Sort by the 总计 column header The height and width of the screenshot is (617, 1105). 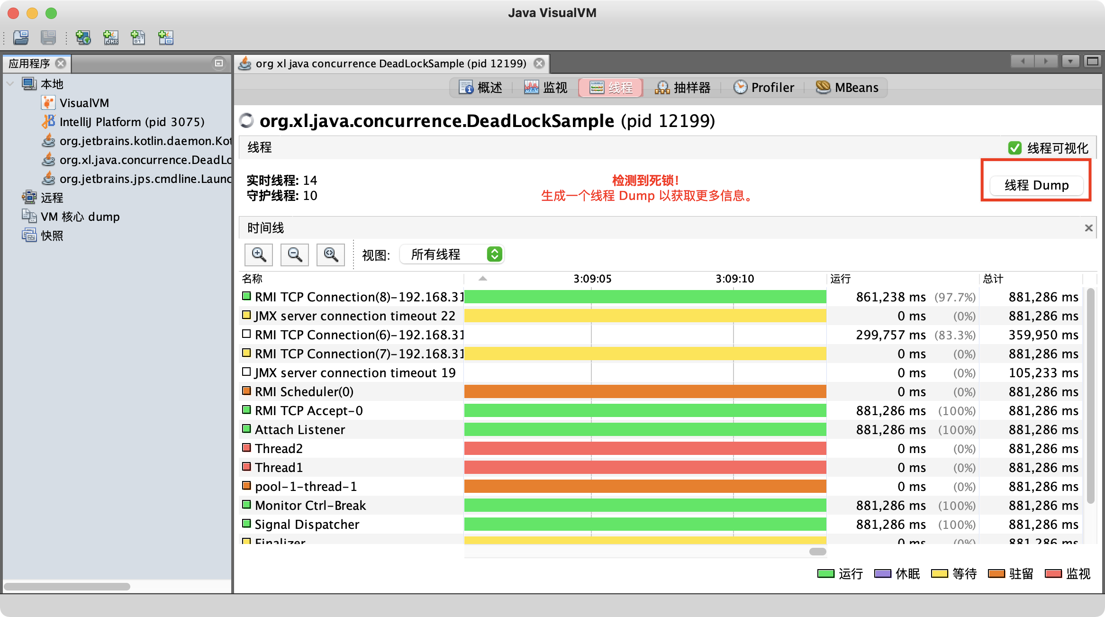click(x=1031, y=279)
